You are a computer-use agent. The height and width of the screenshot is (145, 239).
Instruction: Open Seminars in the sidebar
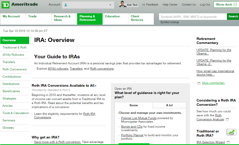(15, 120)
